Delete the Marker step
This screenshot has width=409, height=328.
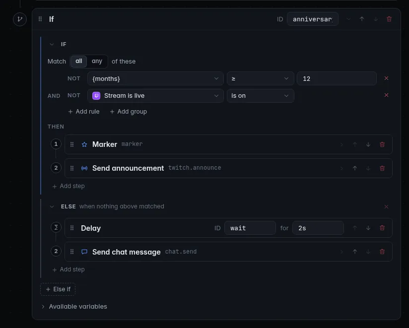pyautogui.click(x=382, y=144)
